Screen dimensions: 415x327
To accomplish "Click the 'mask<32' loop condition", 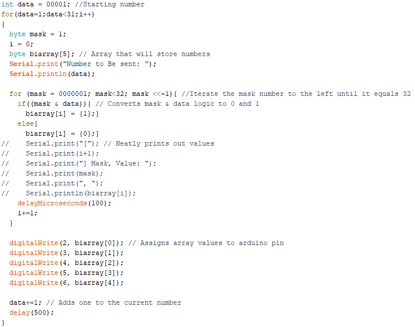I will pos(111,94).
